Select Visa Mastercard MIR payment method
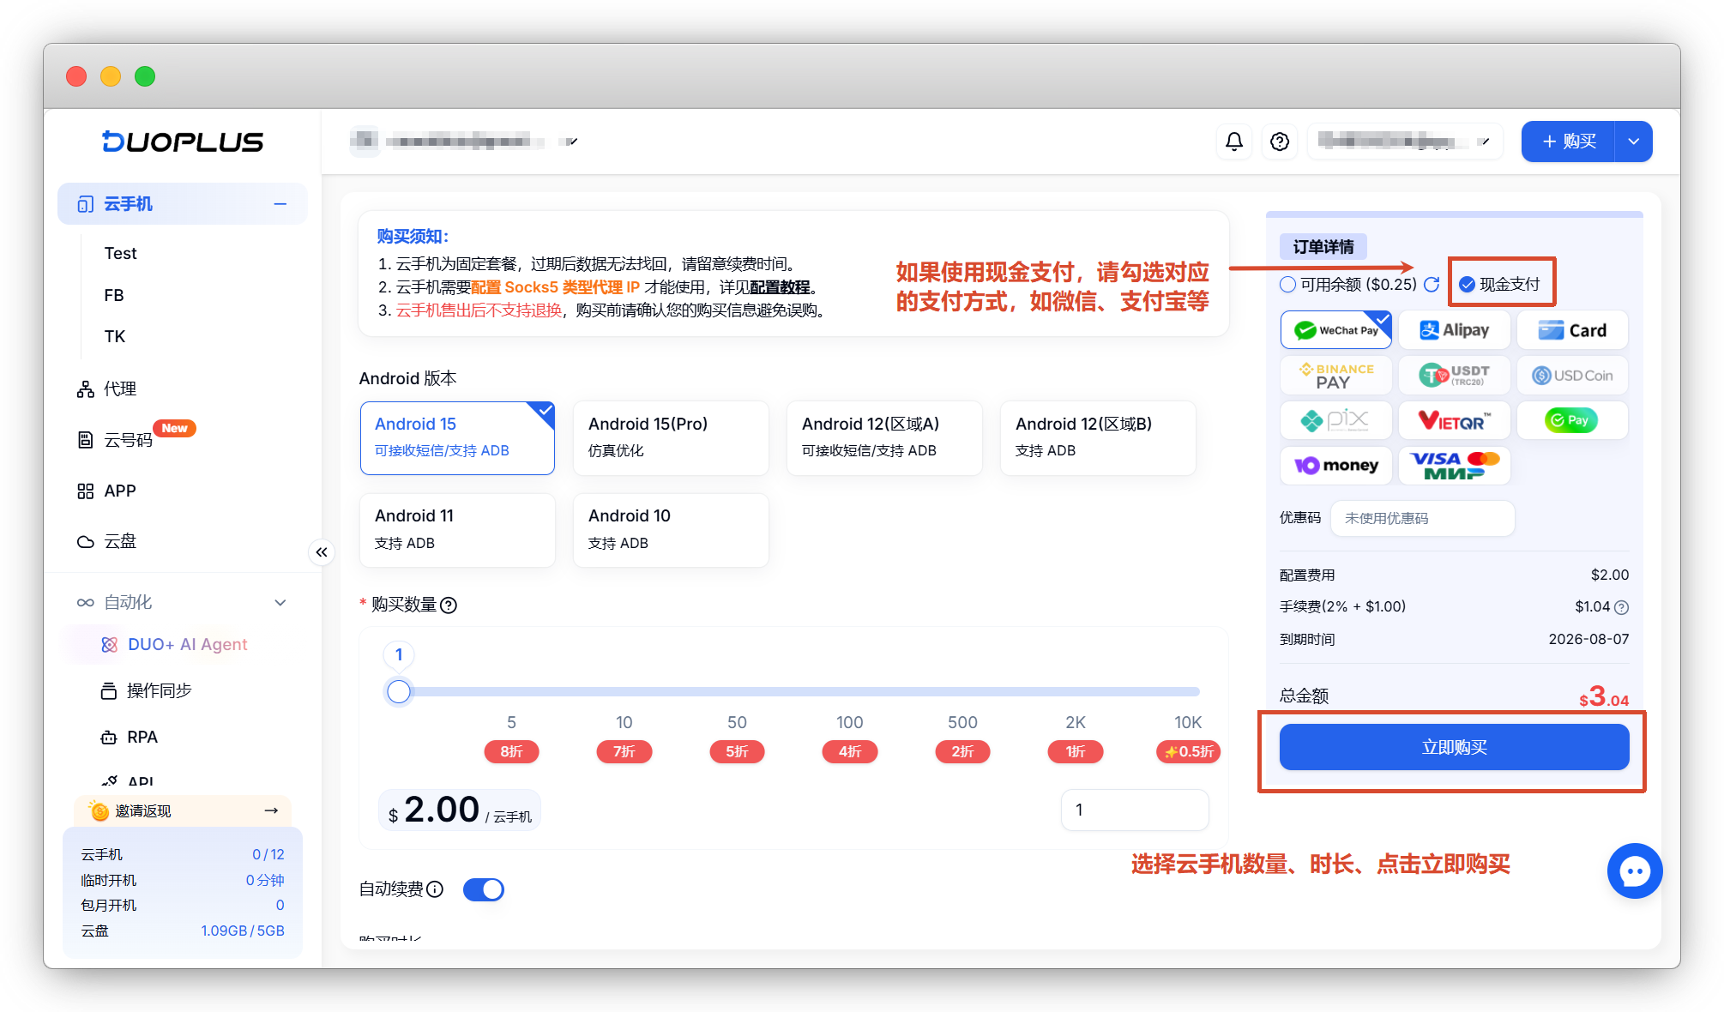Screen dimensions: 1724x1012 click(x=1455, y=466)
